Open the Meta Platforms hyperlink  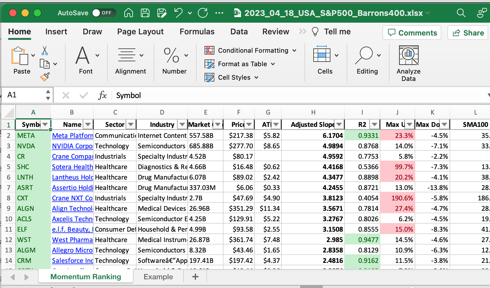(72, 135)
